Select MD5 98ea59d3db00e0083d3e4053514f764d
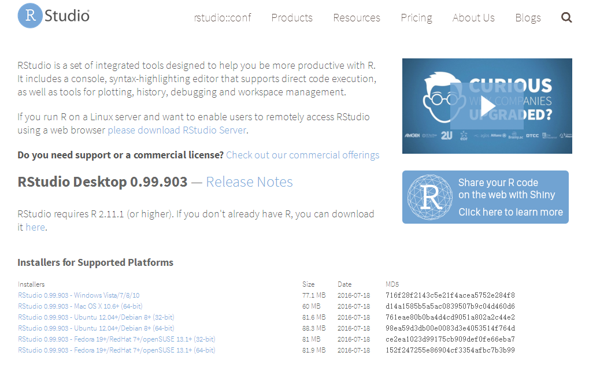 point(450,328)
